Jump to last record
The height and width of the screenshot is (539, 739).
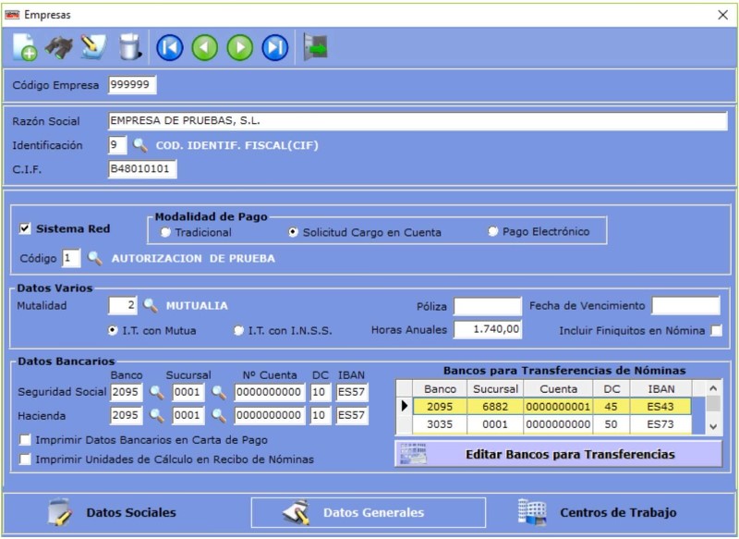275,48
